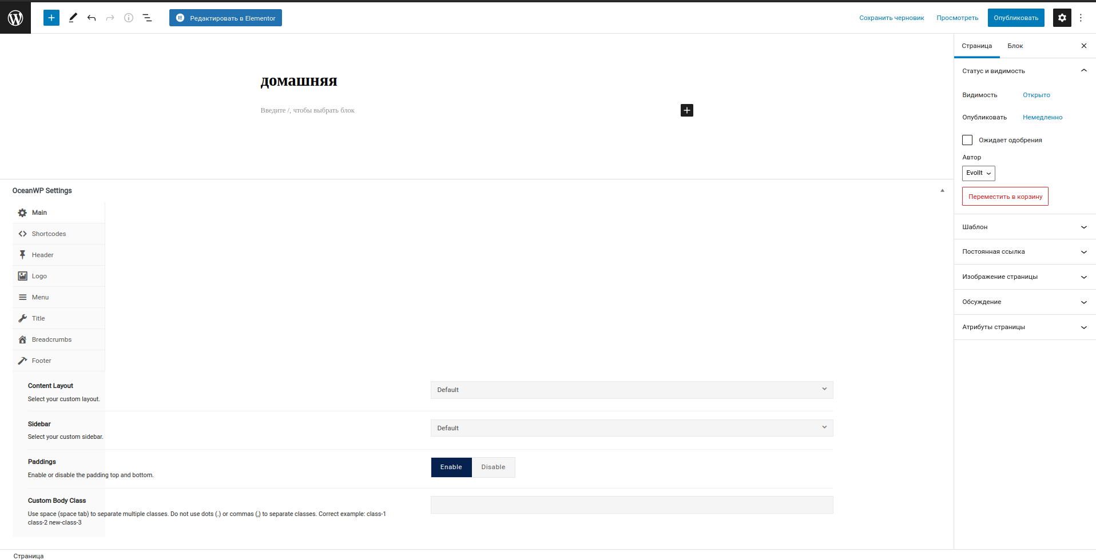This screenshot has height=560, width=1096.
Task: Edit the page in Elementor
Action: click(x=225, y=18)
